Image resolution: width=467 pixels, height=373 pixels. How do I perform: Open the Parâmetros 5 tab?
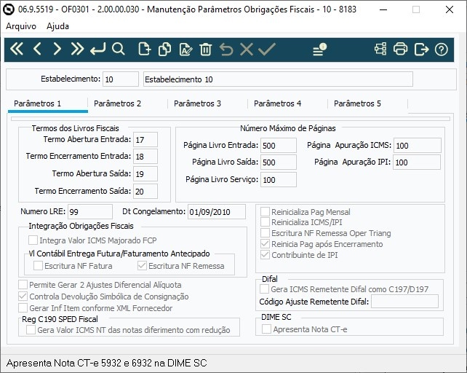tap(357, 103)
